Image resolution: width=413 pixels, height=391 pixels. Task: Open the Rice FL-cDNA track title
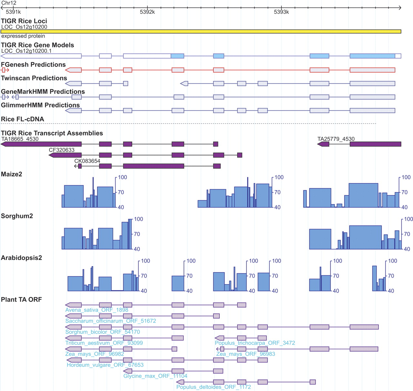pos(23,119)
